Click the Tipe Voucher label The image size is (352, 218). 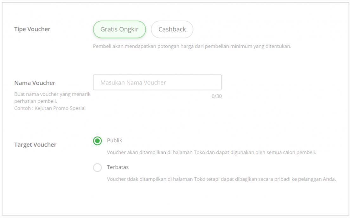pyautogui.click(x=32, y=29)
